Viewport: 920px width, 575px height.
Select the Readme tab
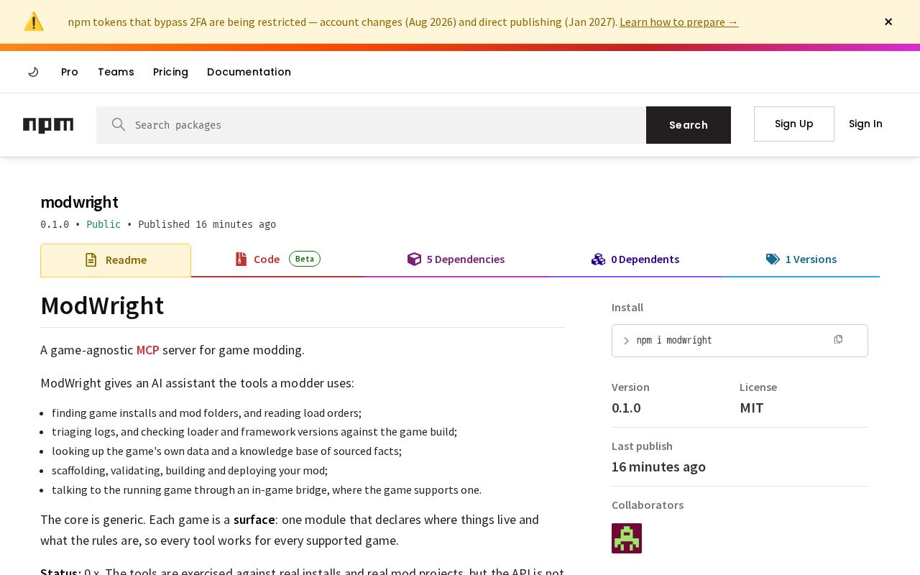pyautogui.click(x=116, y=260)
